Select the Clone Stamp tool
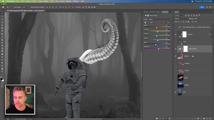214x120 pixels. [x=2, y=40]
